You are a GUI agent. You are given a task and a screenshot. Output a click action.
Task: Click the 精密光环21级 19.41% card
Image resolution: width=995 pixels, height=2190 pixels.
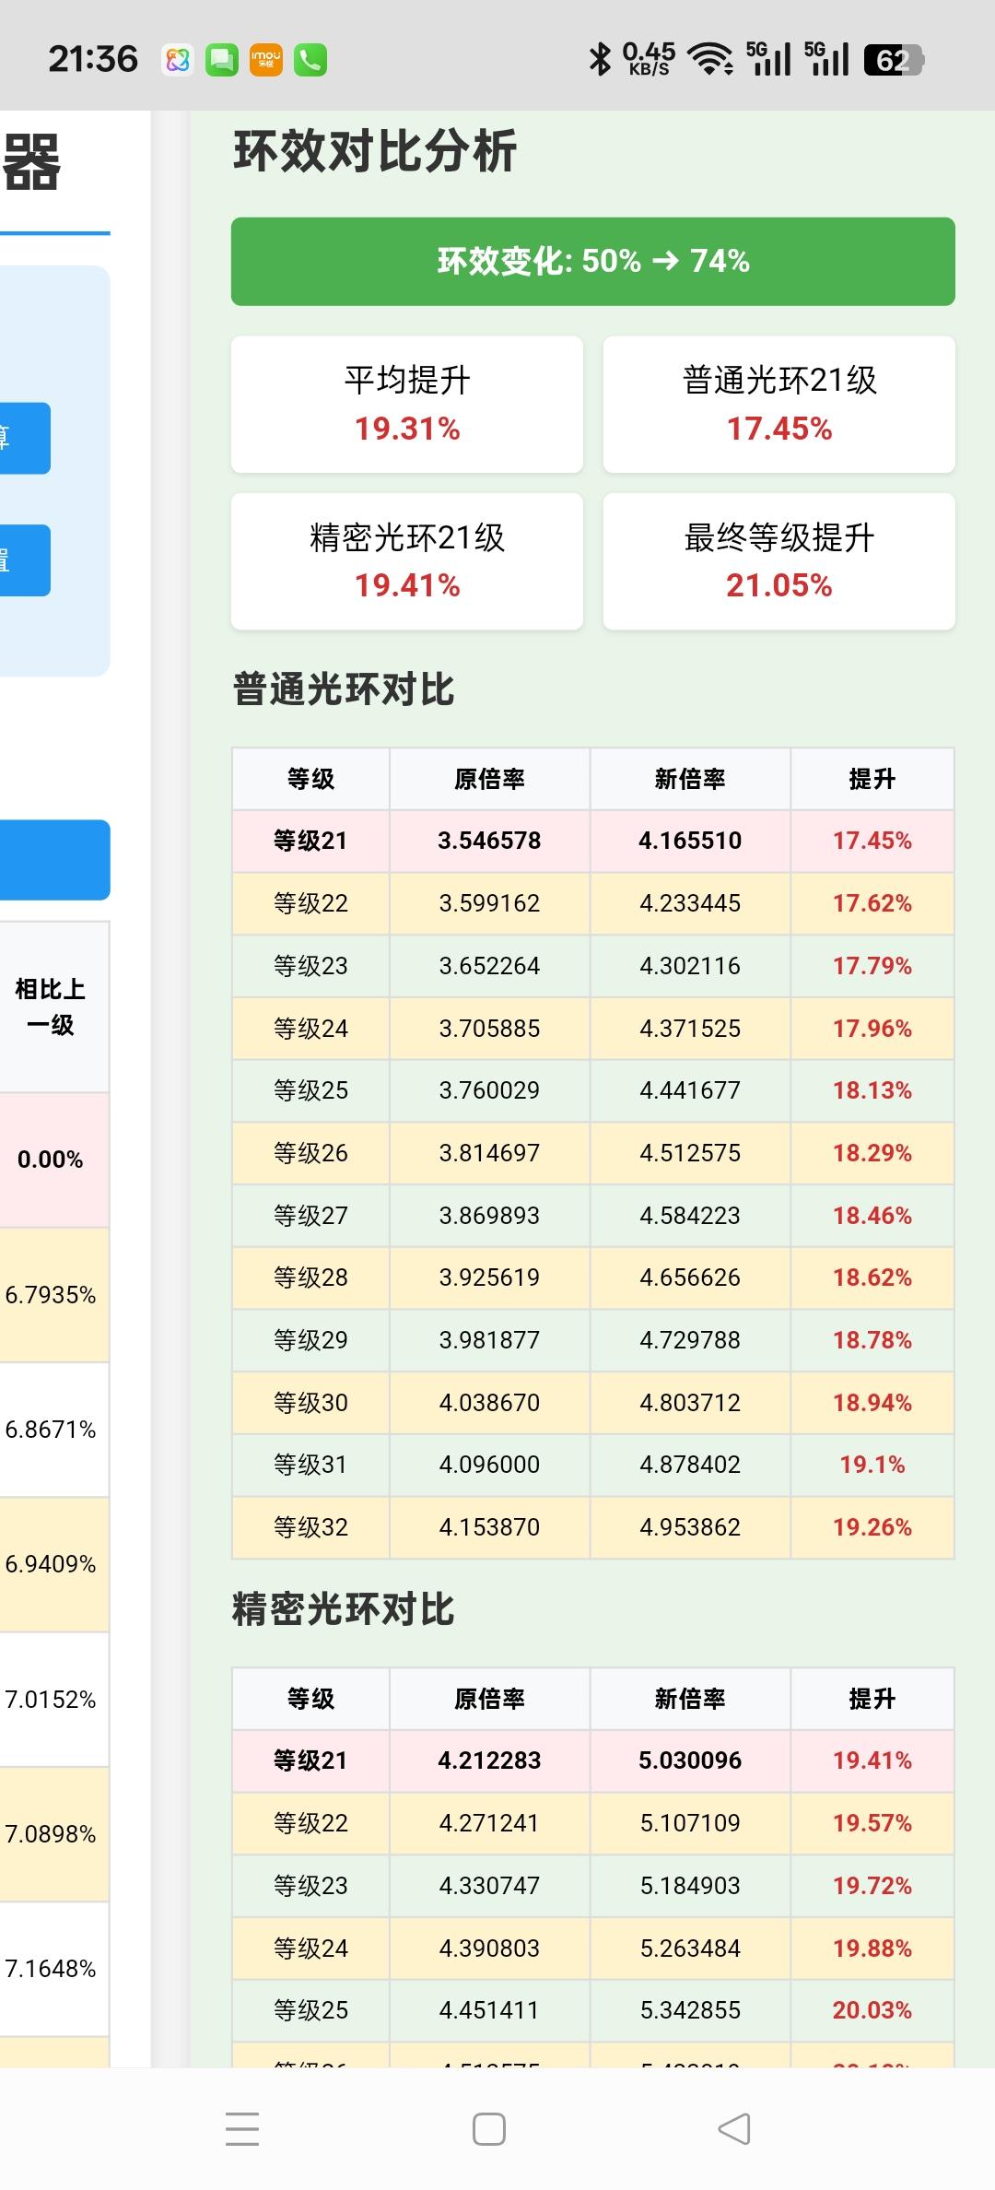point(407,561)
